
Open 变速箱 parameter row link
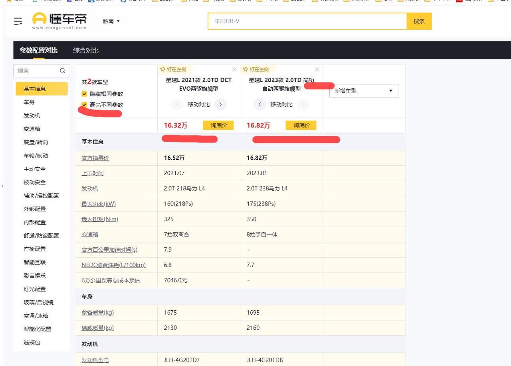(x=90, y=235)
